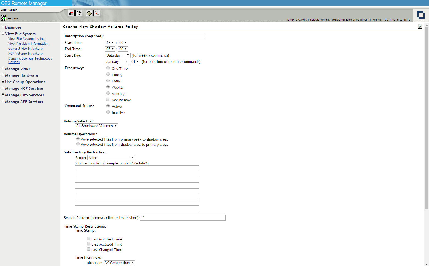The image size is (429, 266).
Task: Open the Start Time hour dropdown
Action: (x=110, y=43)
